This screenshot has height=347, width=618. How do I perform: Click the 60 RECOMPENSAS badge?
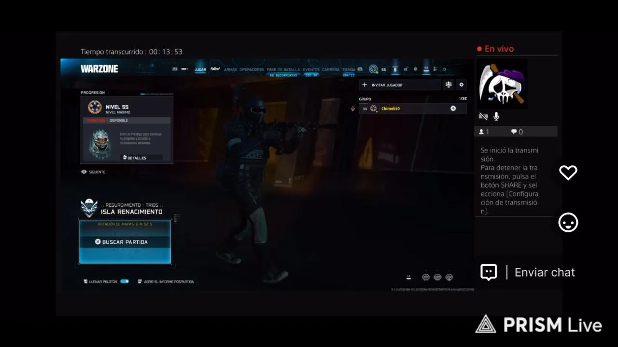(283, 75)
